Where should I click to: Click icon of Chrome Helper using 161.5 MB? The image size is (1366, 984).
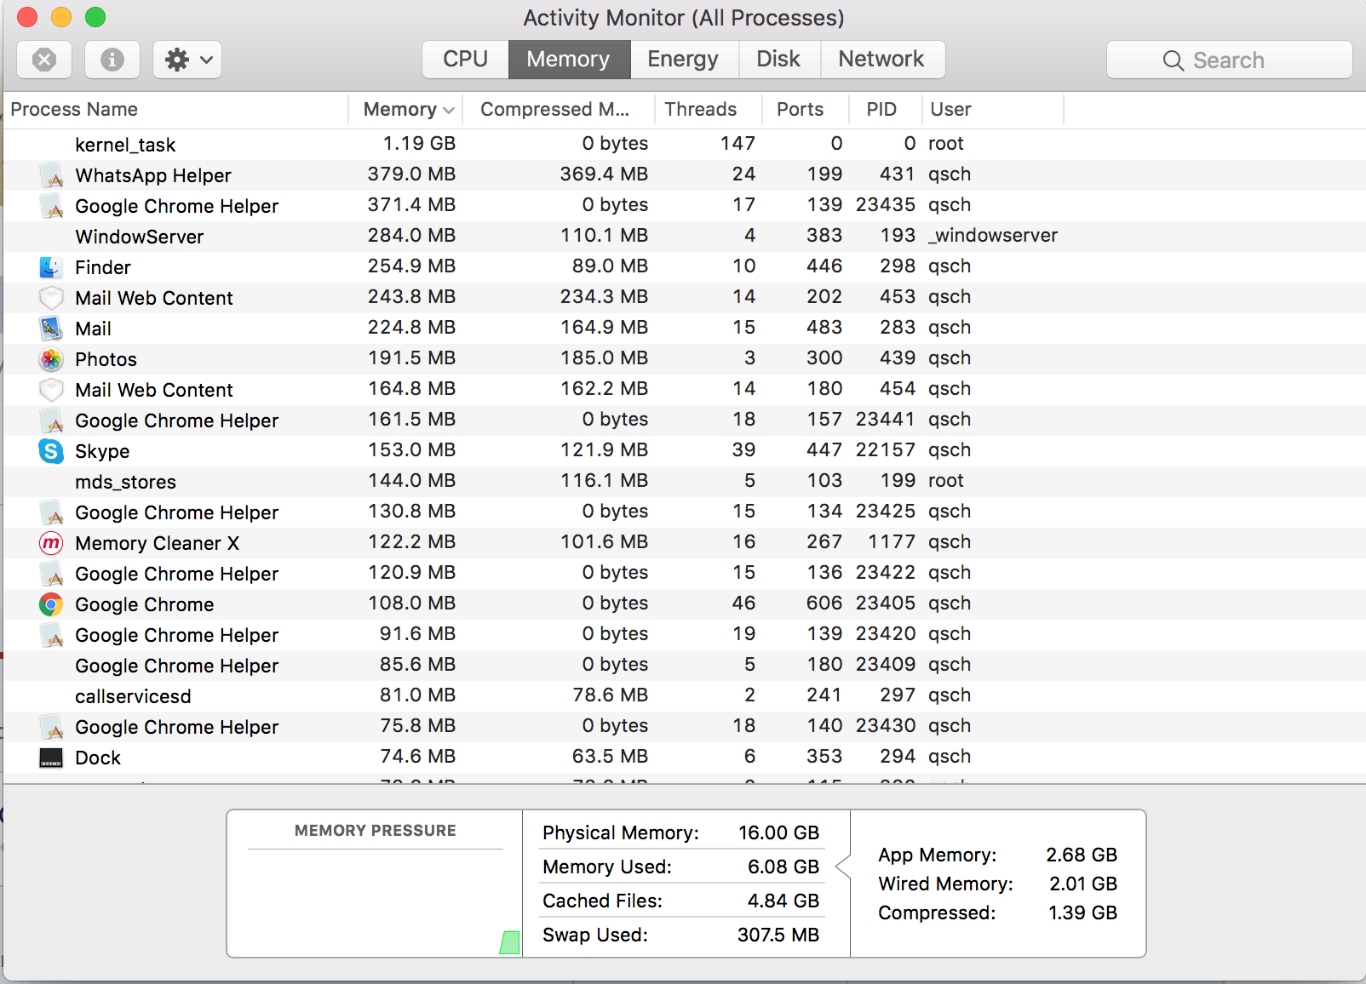pos(52,420)
